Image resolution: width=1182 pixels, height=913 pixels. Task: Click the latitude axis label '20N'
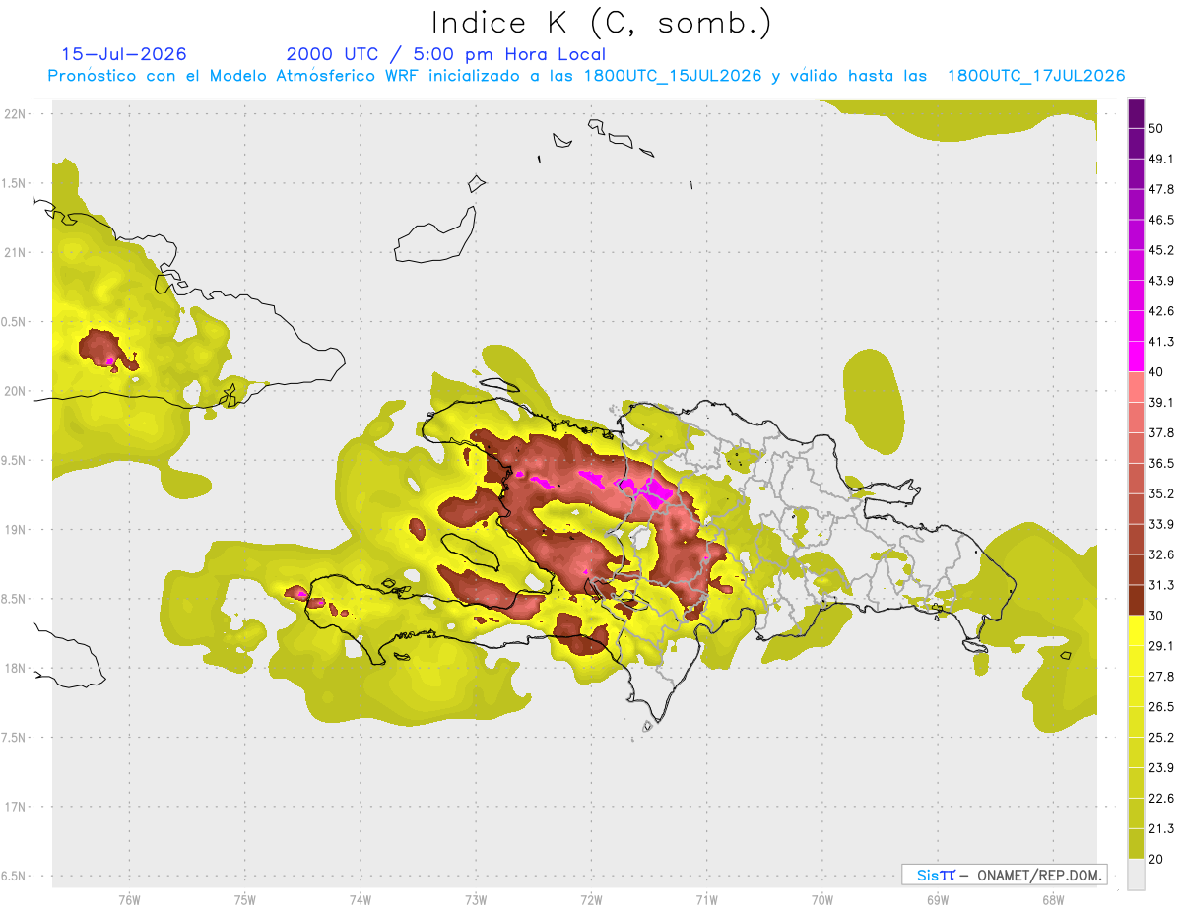pyautogui.click(x=15, y=391)
